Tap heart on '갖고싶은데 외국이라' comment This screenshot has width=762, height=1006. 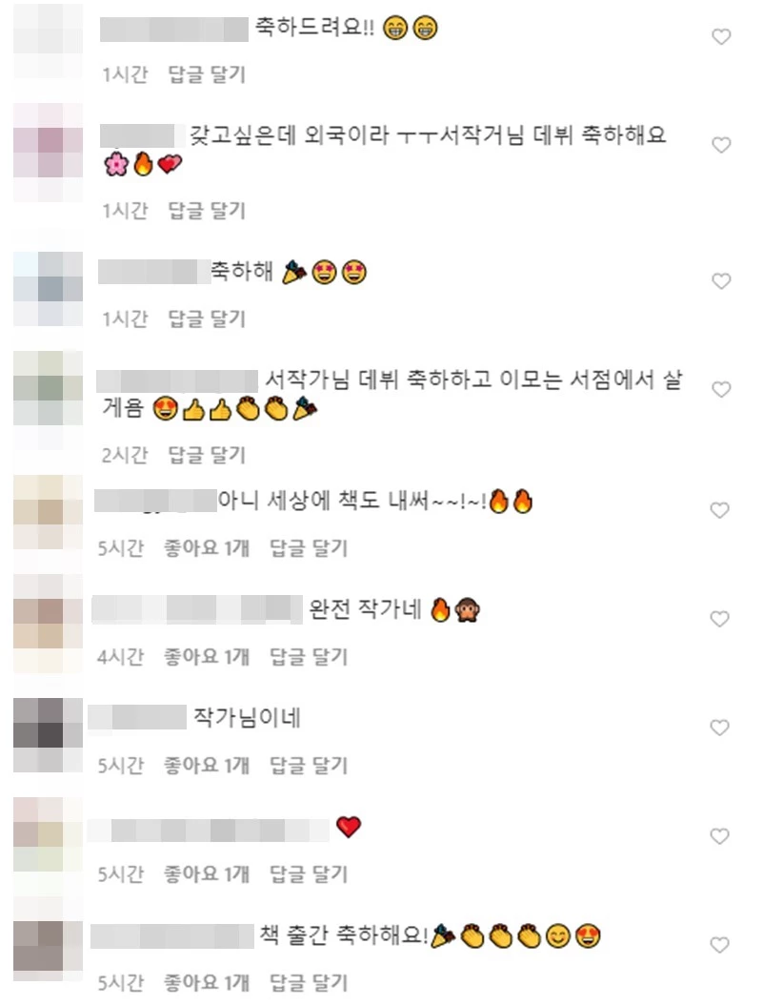tap(721, 145)
